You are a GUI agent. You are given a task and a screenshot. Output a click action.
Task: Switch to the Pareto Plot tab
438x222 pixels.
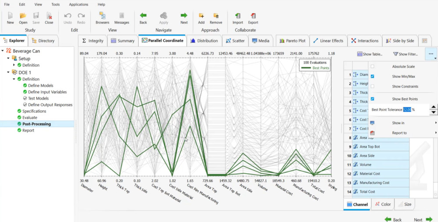(x=292, y=41)
